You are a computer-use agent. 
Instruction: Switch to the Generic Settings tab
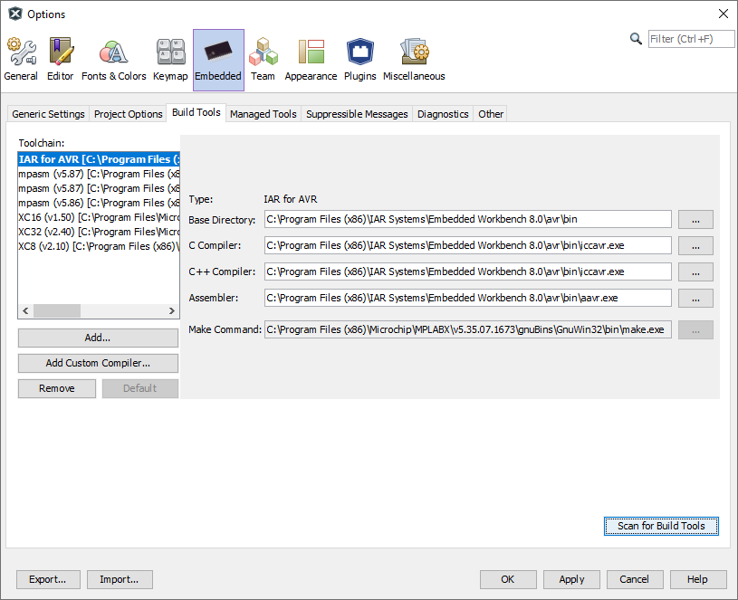48,114
